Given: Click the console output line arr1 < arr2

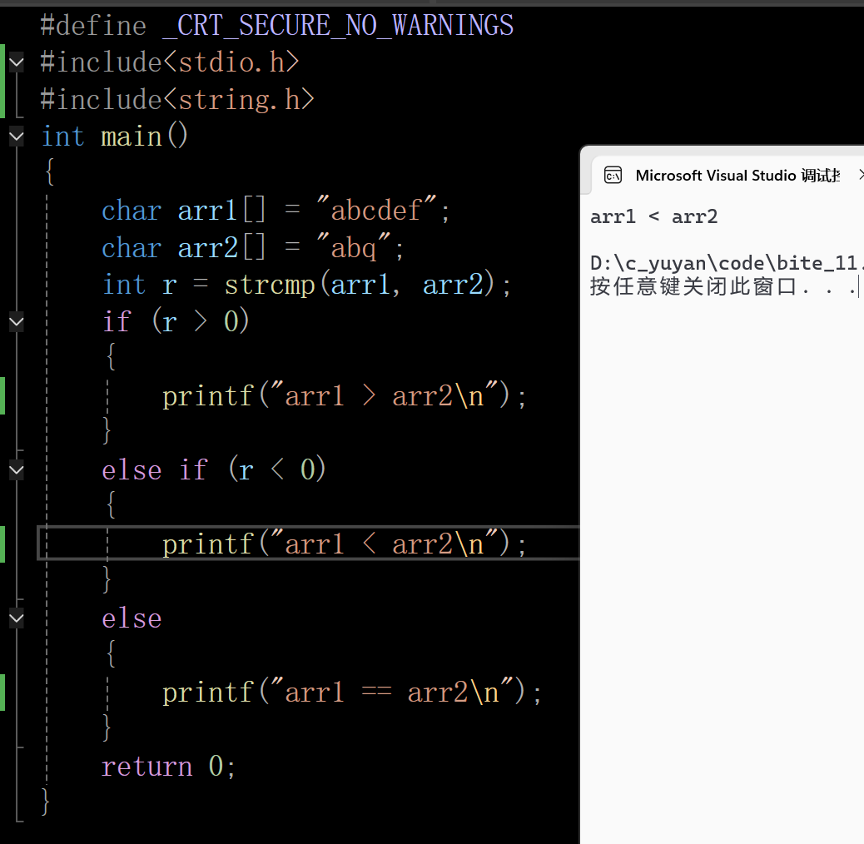Looking at the screenshot, I should [654, 217].
